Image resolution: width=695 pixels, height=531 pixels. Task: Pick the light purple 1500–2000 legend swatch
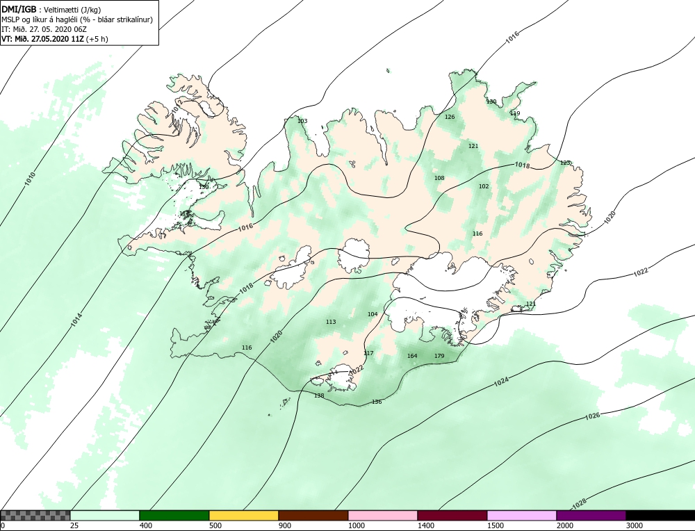pos(522,515)
